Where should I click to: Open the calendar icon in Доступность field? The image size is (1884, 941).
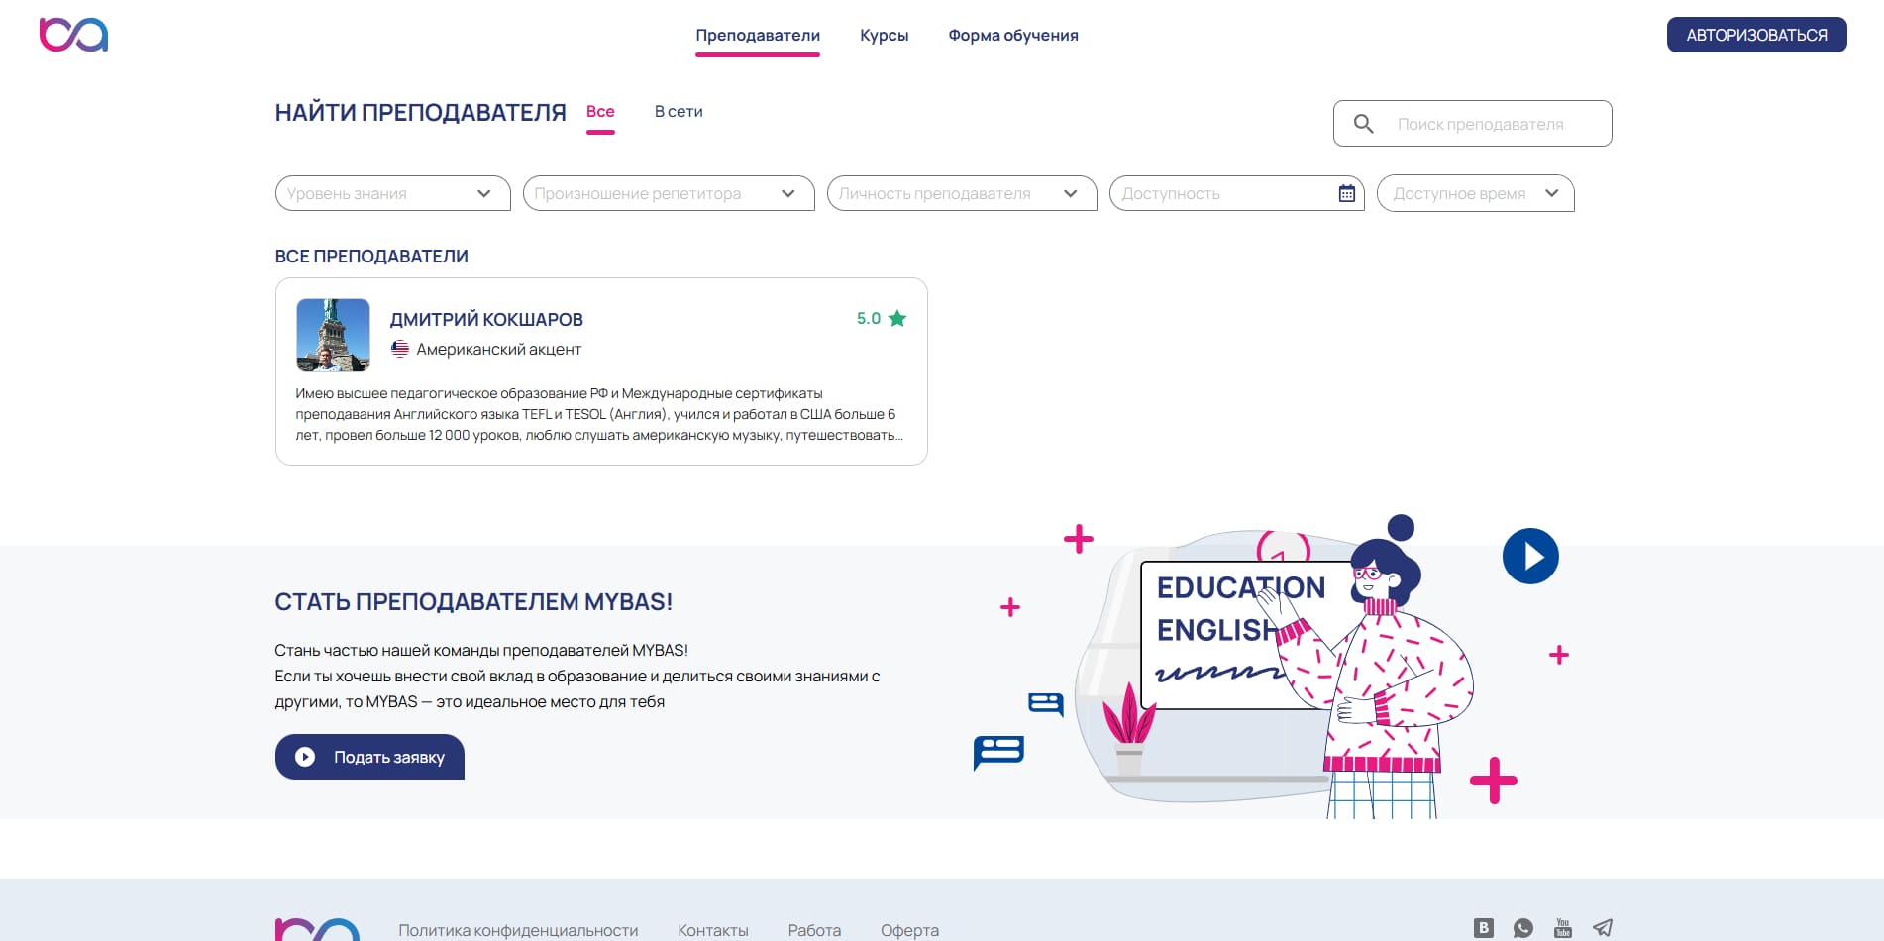click(x=1346, y=193)
